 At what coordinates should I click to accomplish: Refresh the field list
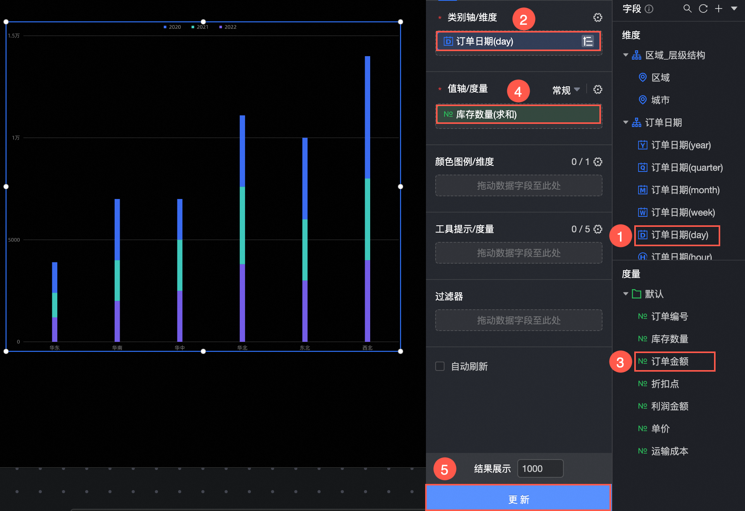pyautogui.click(x=703, y=9)
